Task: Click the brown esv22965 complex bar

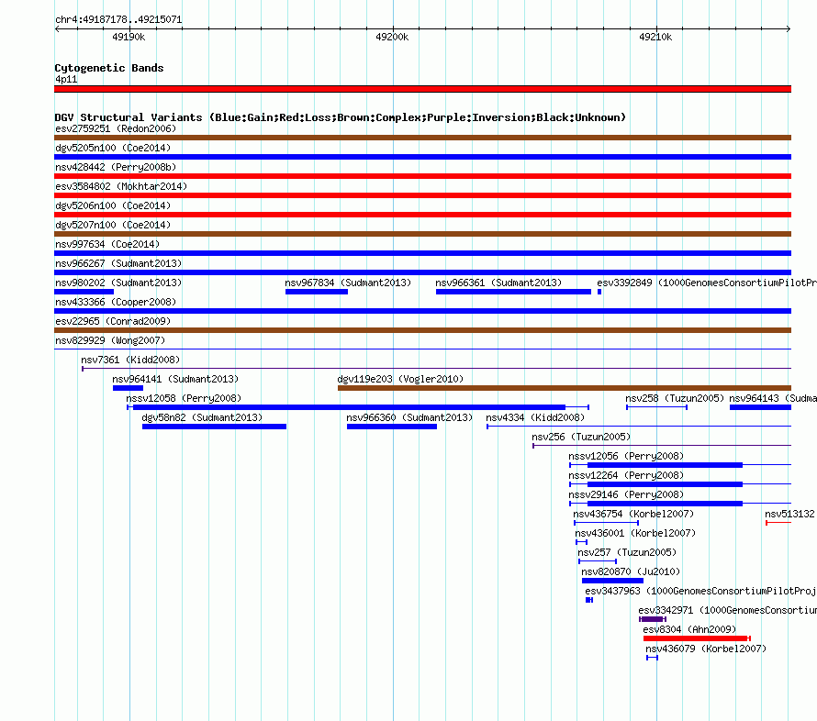Action: (422, 330)
